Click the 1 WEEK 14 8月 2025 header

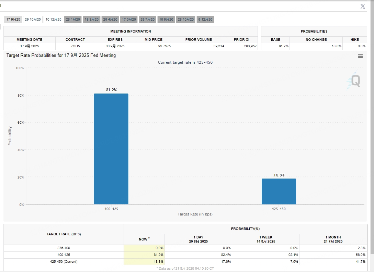coord(266,239)
